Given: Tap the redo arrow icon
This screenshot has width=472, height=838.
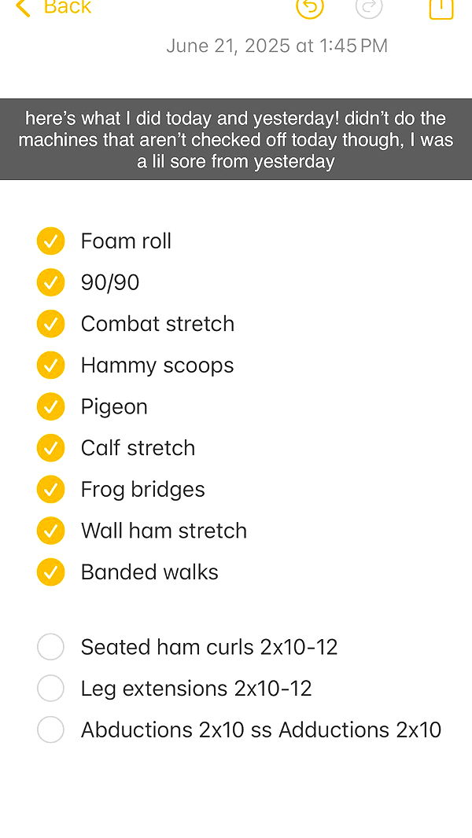Looking at the screenshot, I should pyautogui.click(x=368, y=6).
